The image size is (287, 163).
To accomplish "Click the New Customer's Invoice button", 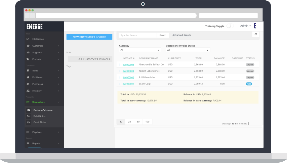I will point(89,37).
